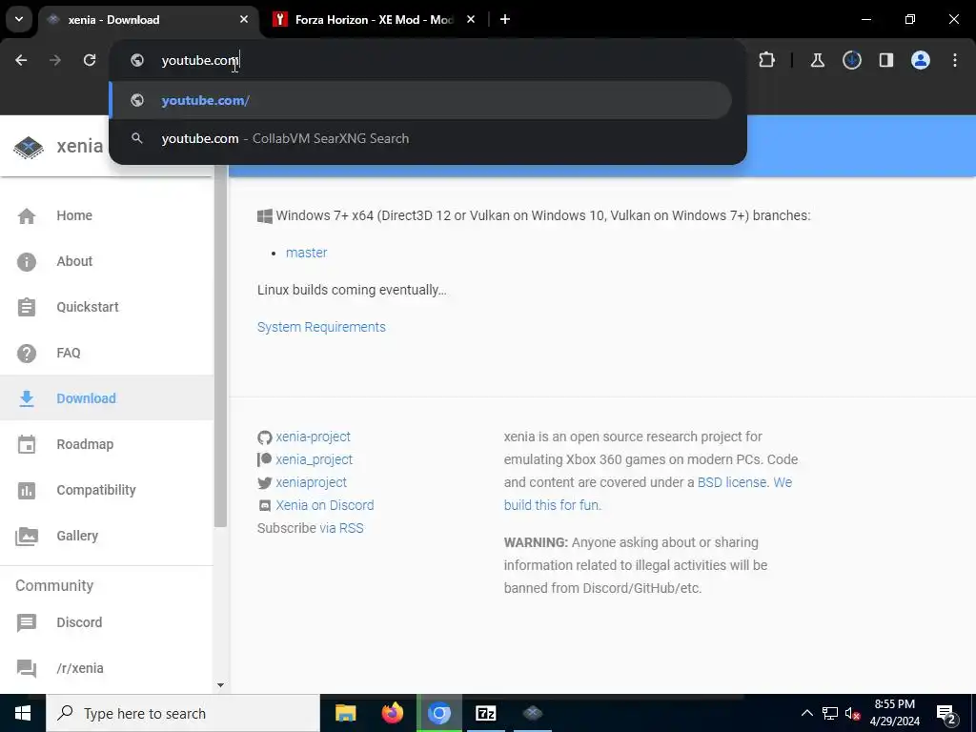Open the System Requirements link
Viewport: 976px width, 732px height.
click(321, 327)
